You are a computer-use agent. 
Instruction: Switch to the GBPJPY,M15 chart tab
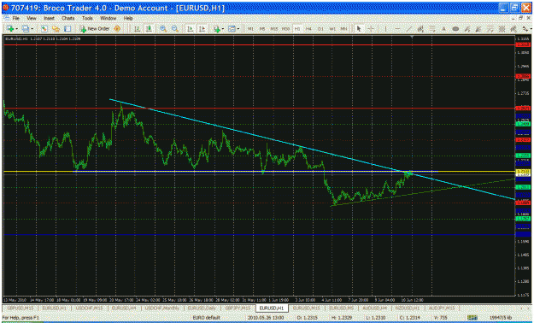pyautogui.click(x=238, y=308)
